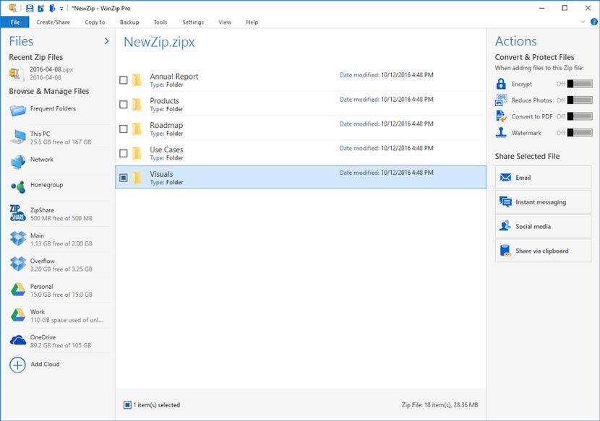Click the Encrypt padlock icon

pyautogui.click(x=502, y=83)
